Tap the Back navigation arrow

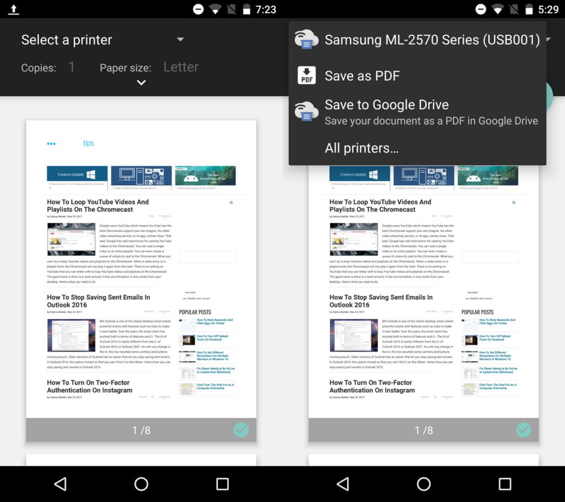[x=61, y=483]
